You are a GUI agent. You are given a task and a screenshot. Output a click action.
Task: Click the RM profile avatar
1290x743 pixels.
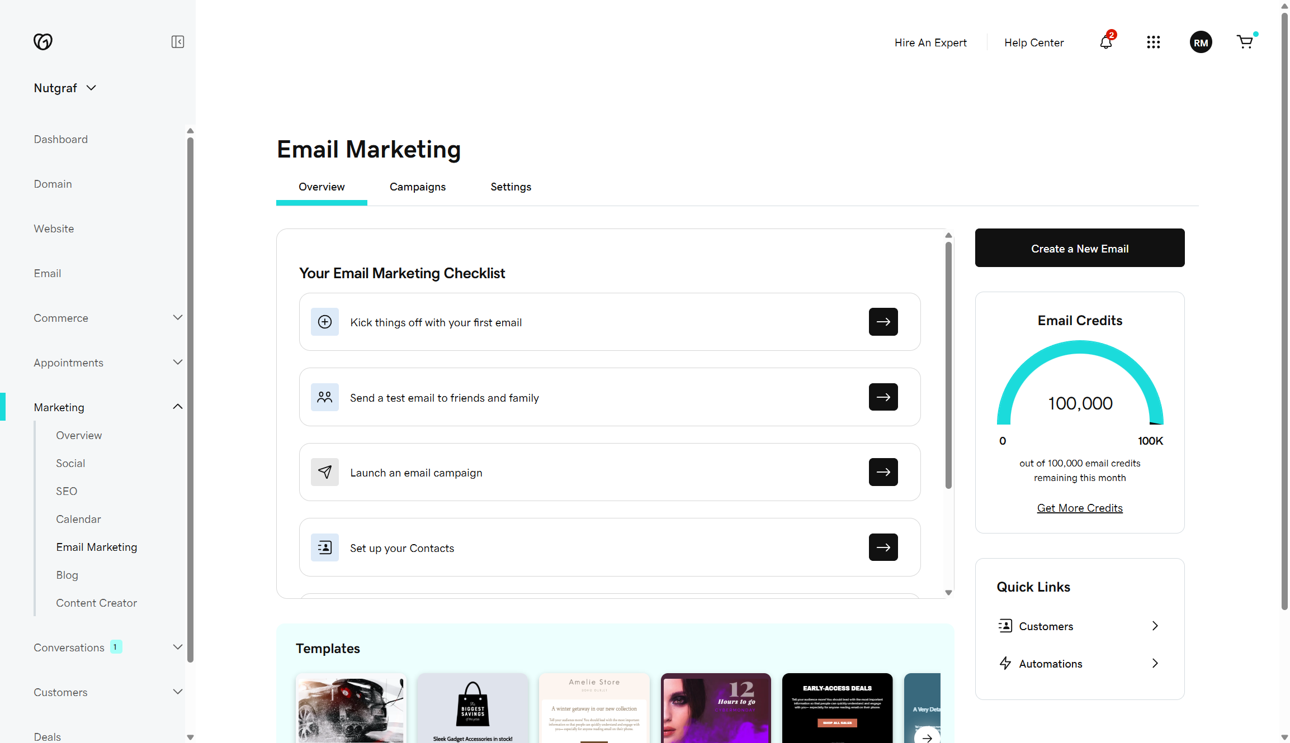1201,42
